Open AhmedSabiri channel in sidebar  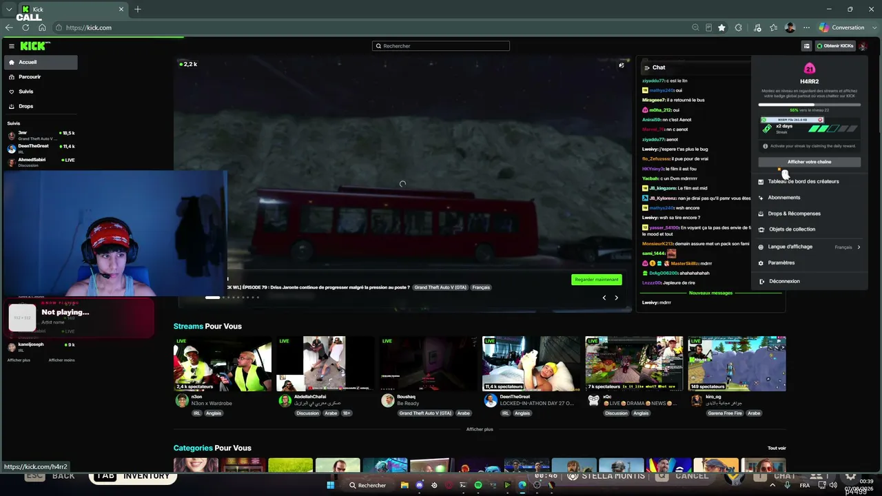41,161
